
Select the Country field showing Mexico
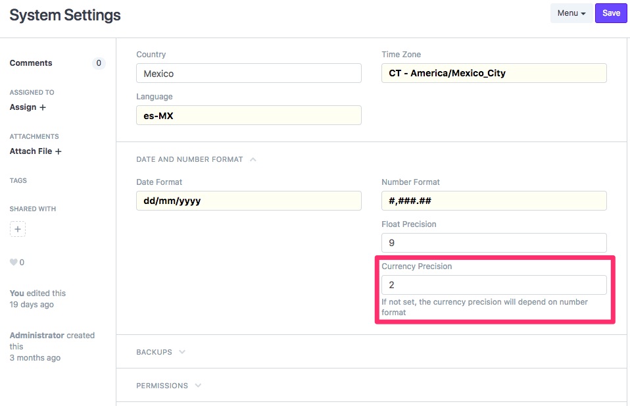[249, 73]
